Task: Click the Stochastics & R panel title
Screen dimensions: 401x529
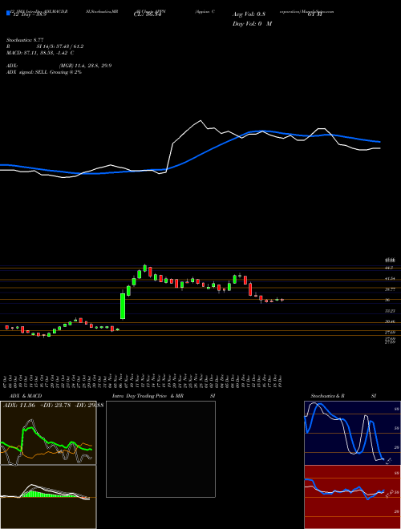Action: point(327,396)
